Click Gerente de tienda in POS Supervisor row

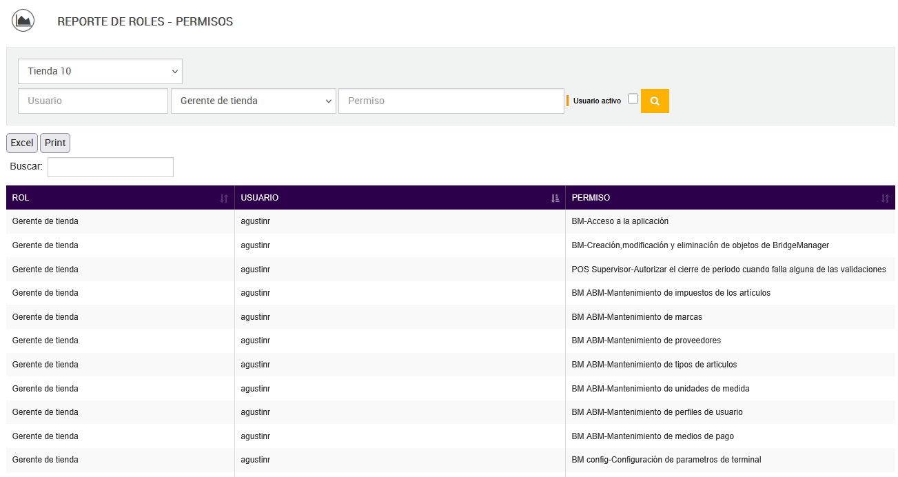[45, 270]
